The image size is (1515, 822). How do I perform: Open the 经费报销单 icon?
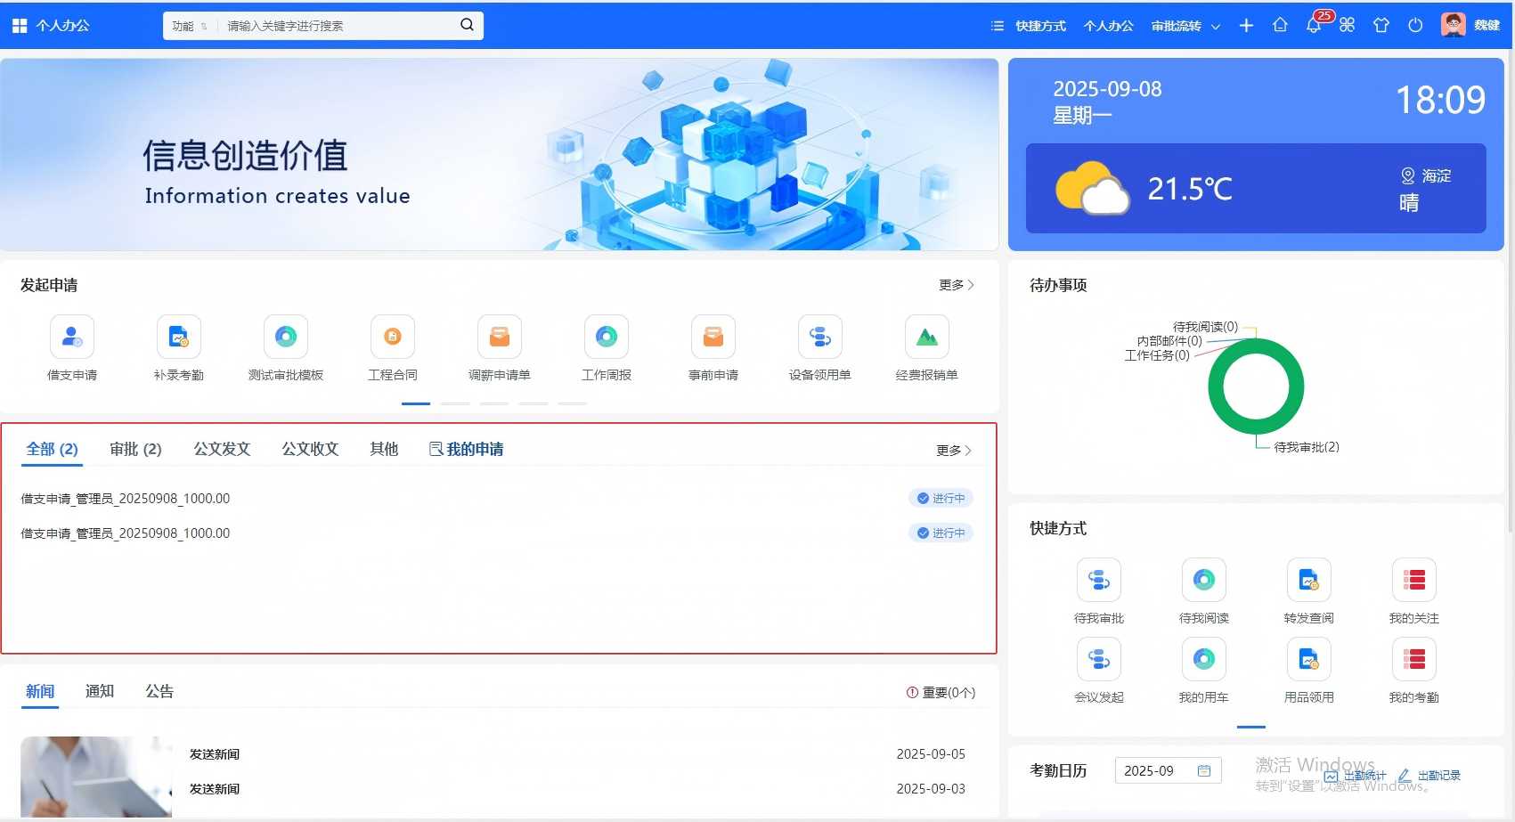[x=926, y=338]
